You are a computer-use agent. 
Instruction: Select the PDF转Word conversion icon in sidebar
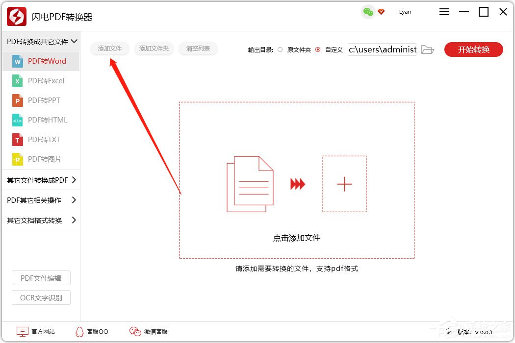tap(19, 61)
